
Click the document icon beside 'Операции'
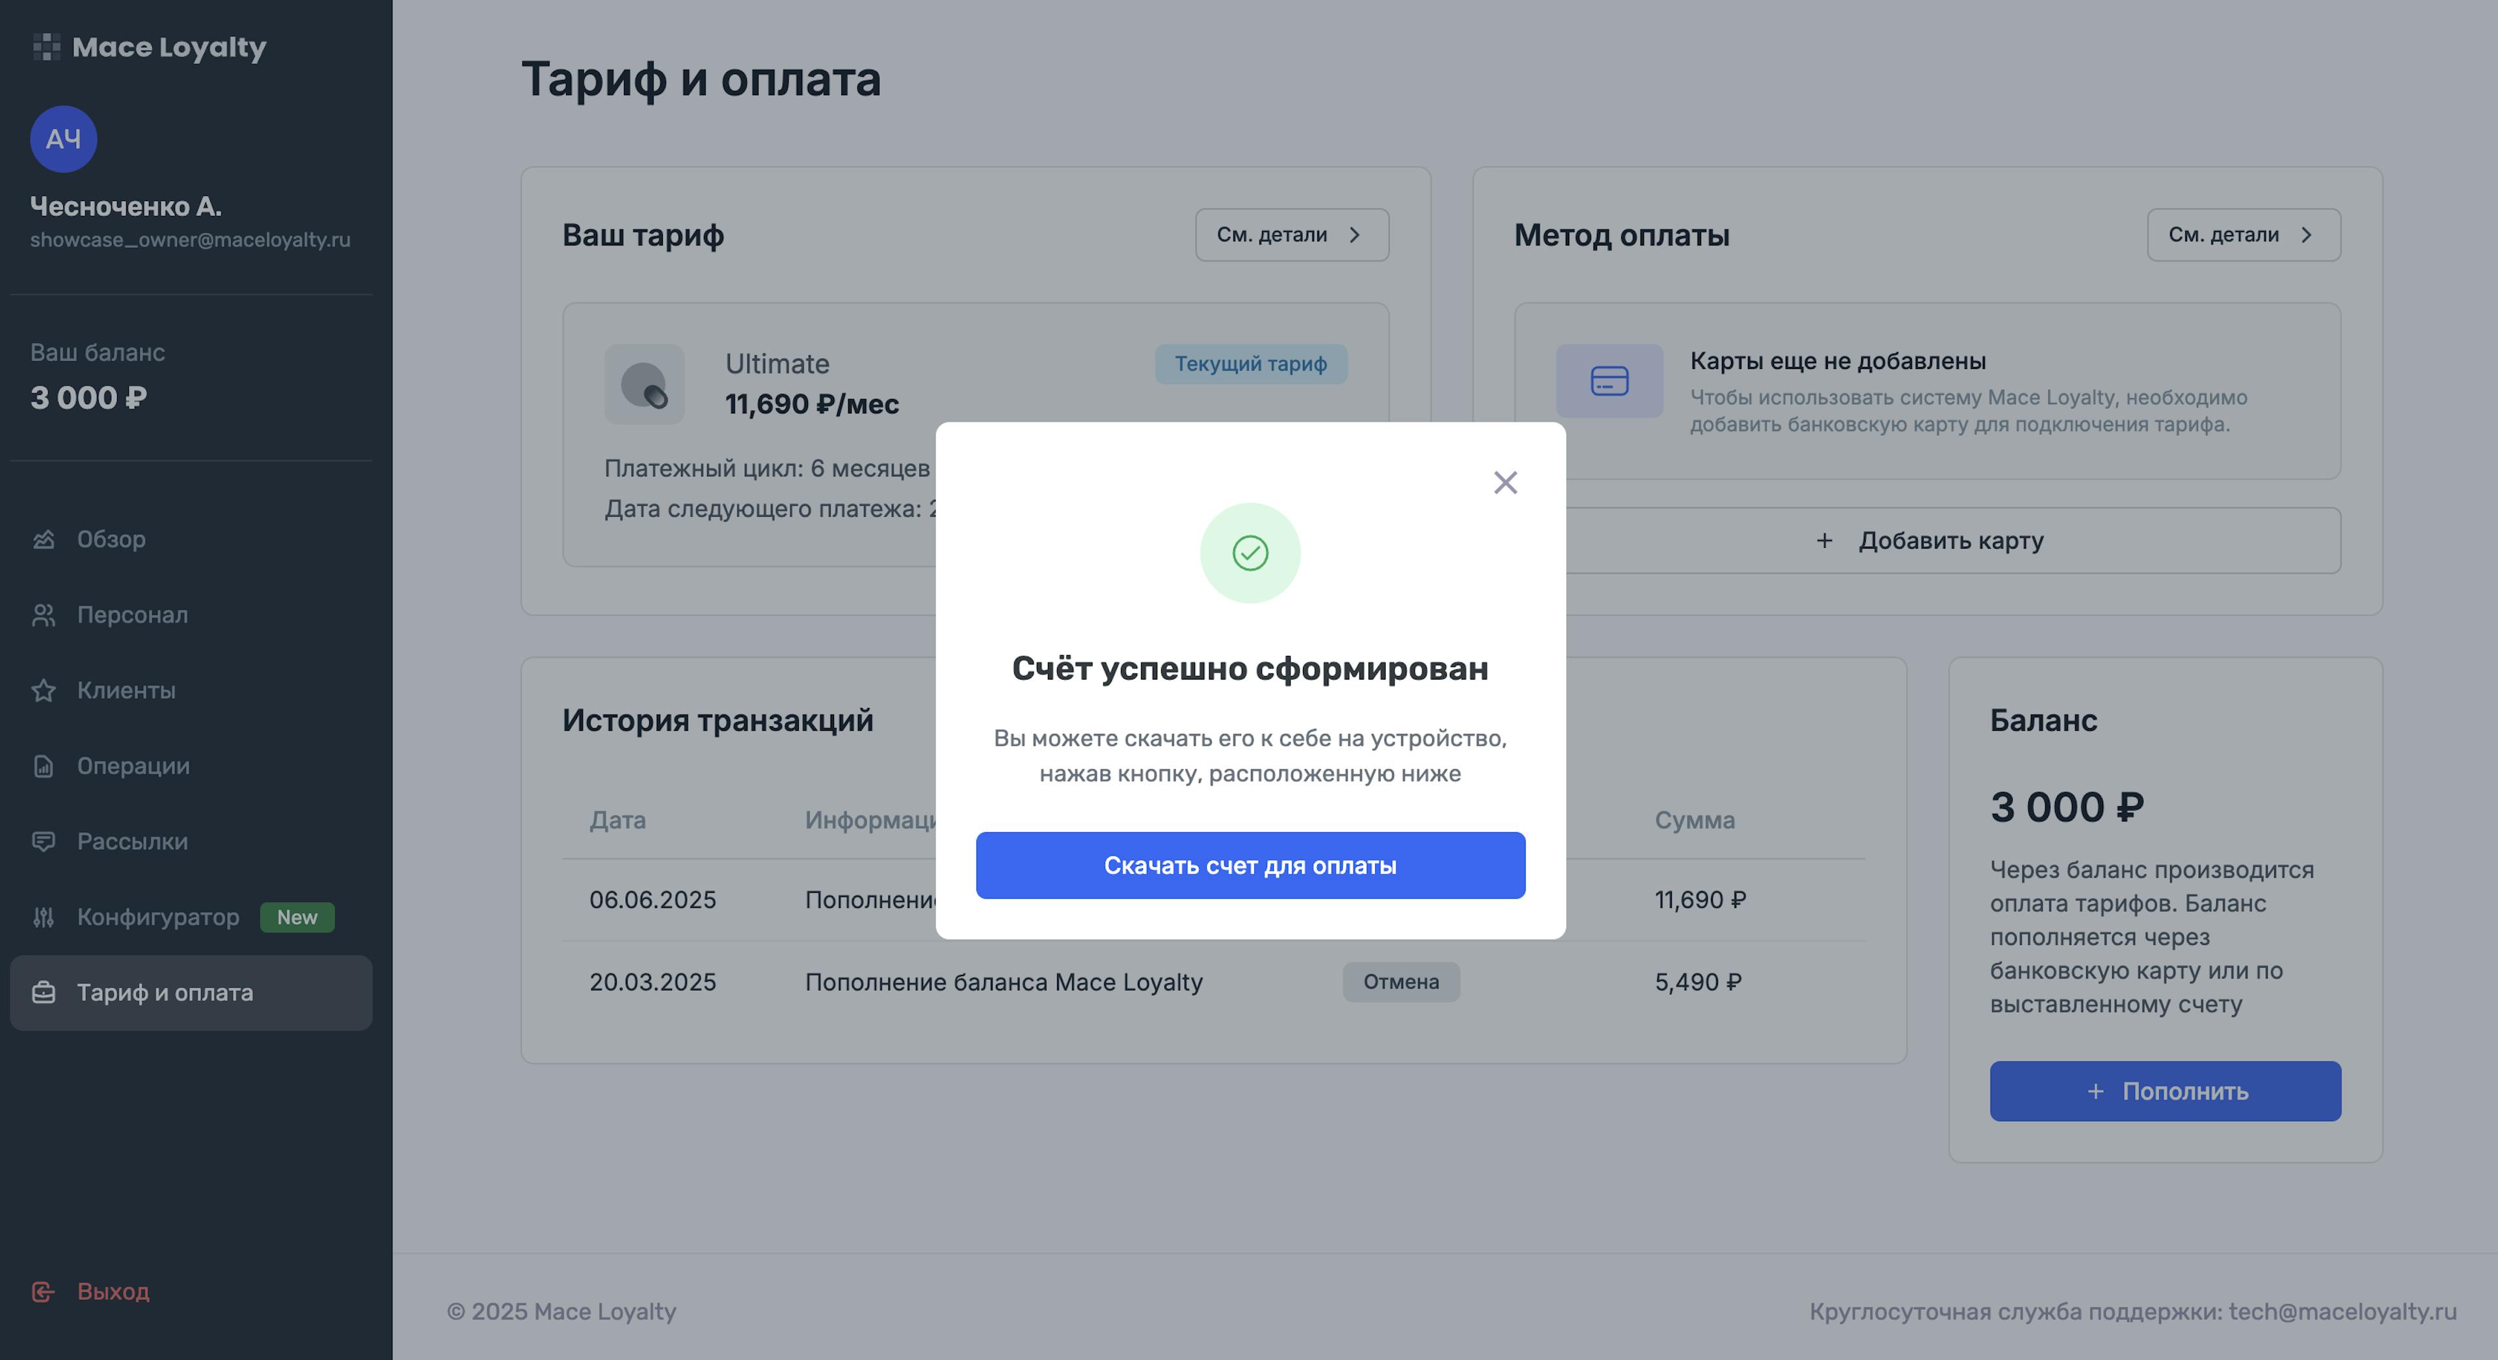point(44,767)
